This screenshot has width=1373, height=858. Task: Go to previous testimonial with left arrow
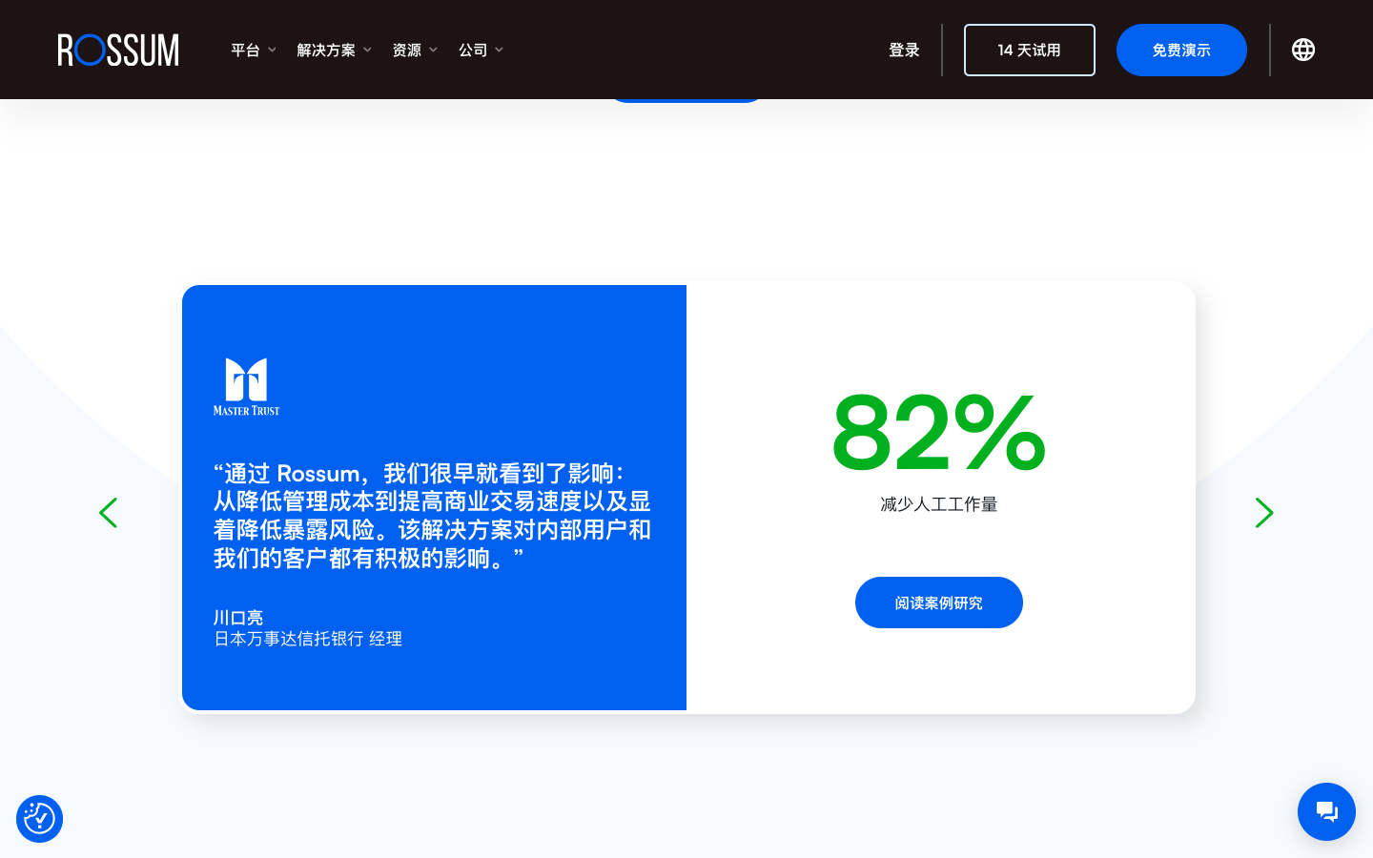(x=108, y=513)
